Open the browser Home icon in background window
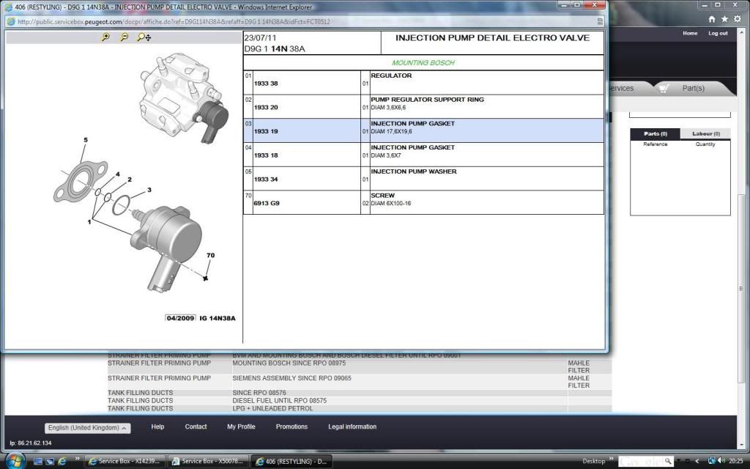The image size is (750, 469). pyautogui.click(x=712, y=18)
